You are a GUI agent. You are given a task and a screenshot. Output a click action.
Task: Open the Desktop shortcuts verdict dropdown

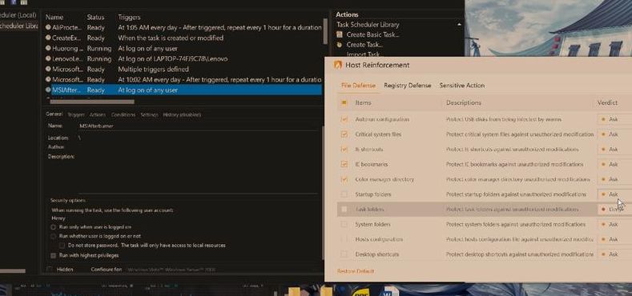tap(614, 254)
